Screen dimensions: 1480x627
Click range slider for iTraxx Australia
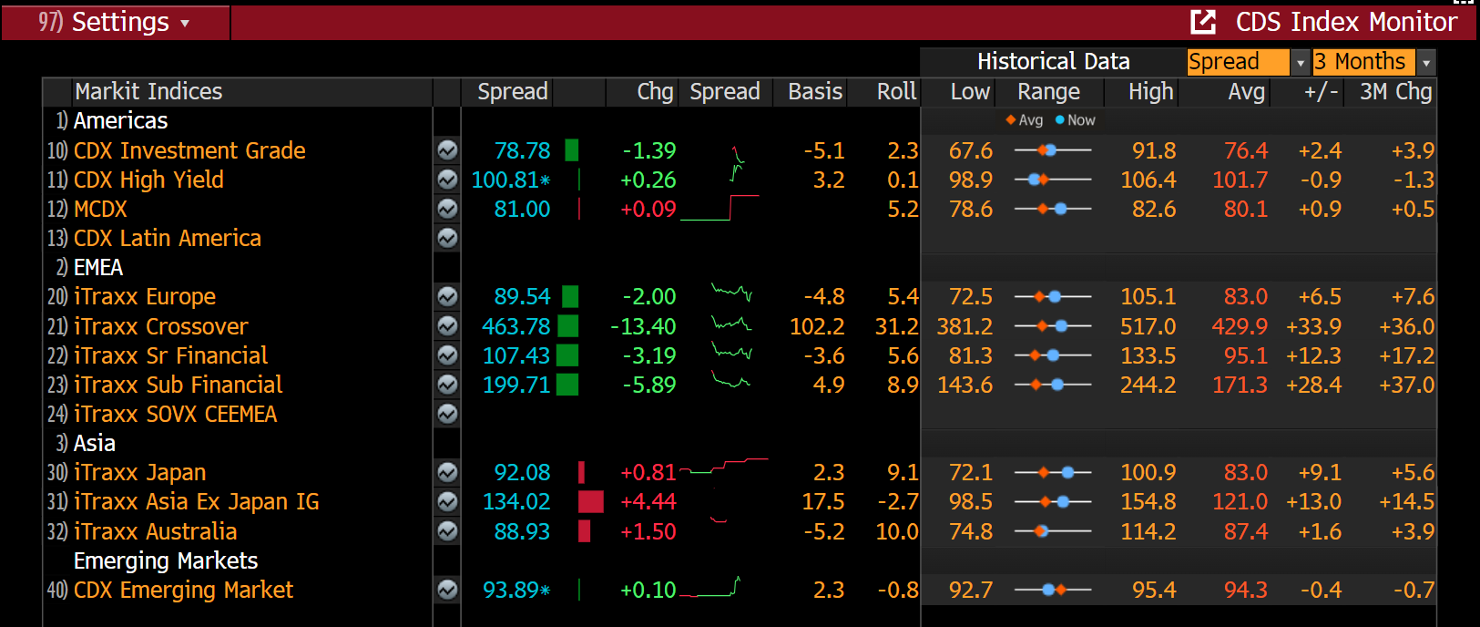coord(1052,531)
